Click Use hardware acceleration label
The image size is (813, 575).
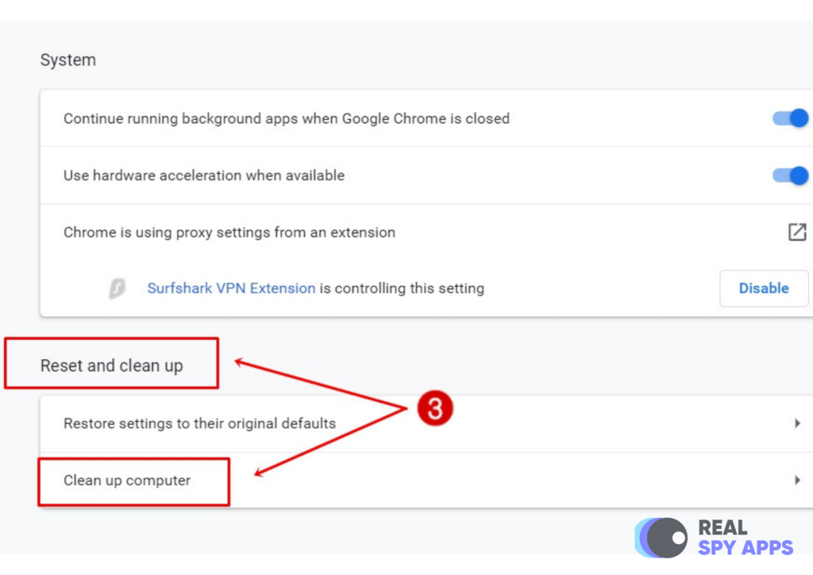click(204, 176)
